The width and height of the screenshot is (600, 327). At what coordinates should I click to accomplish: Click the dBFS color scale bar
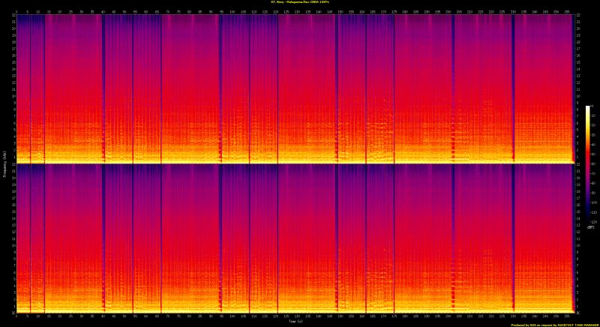[x=588, y=165]
